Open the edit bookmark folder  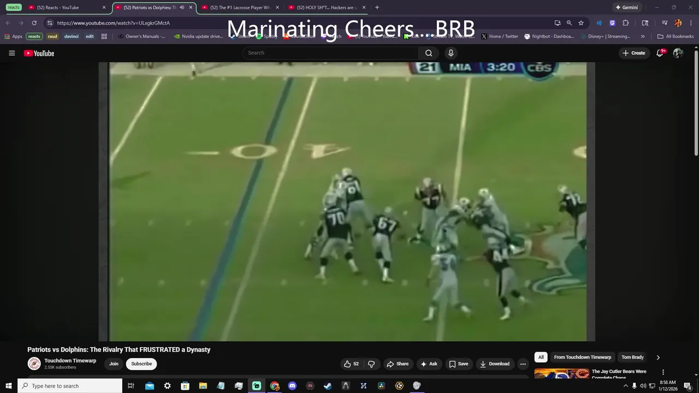click(90, 37)
